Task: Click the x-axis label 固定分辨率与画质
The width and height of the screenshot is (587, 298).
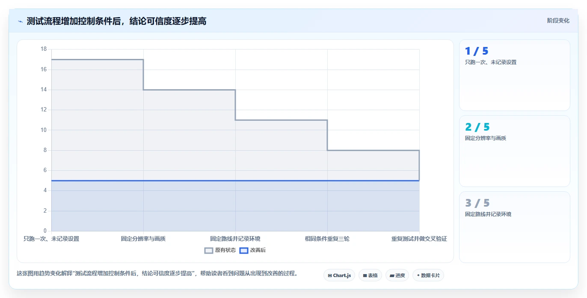Action: (x=143, y=239)
